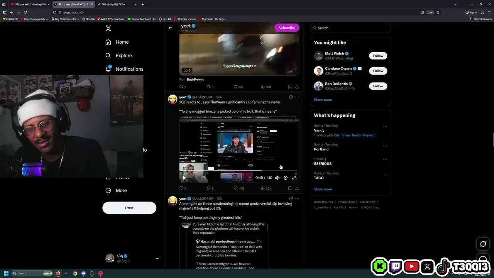Viewport: 494px width, 278px height.
Task: Follow Candace Owens
Action: point(378,71)
